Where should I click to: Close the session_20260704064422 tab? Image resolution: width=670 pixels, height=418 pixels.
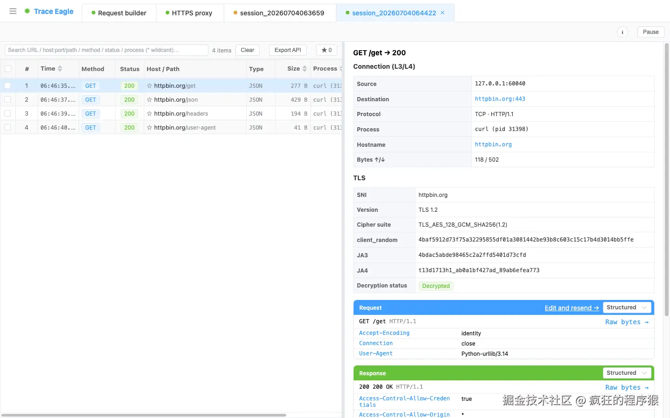pyautogui.click(x=442, y=13)
